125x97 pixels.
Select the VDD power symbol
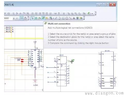point(35,42)
